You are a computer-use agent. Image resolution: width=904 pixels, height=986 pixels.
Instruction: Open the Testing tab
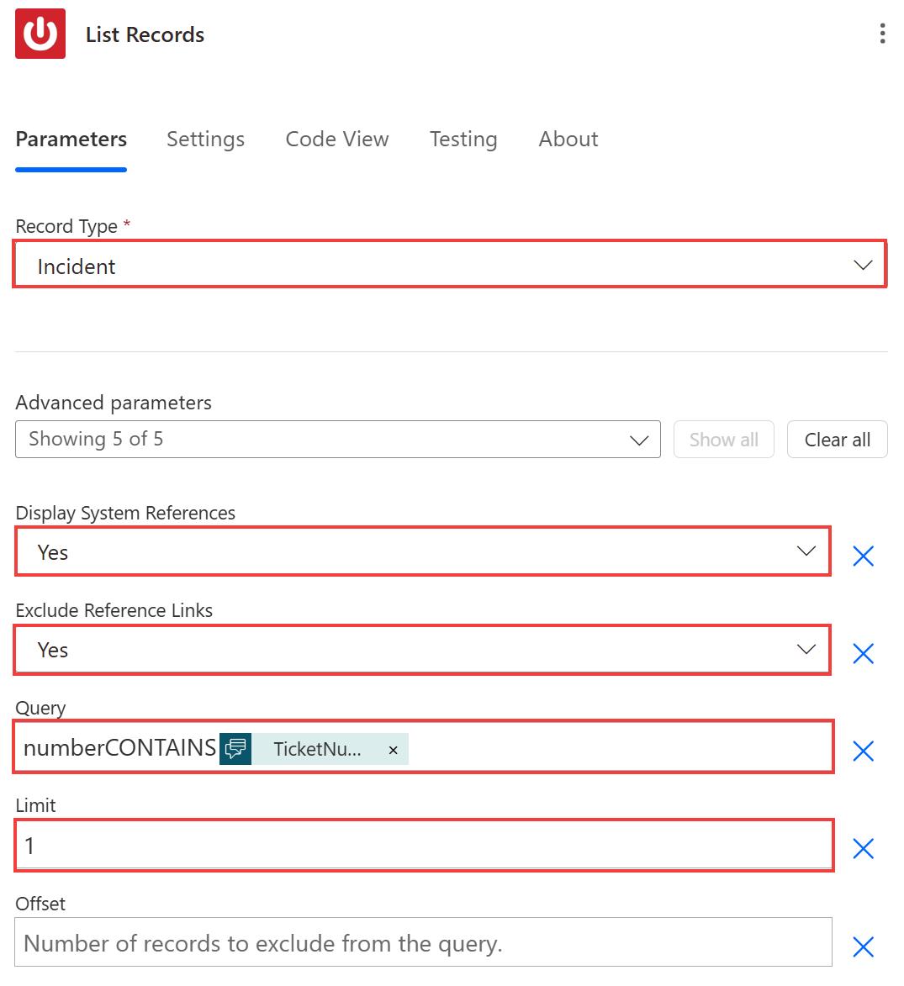(x=463, y=140)
